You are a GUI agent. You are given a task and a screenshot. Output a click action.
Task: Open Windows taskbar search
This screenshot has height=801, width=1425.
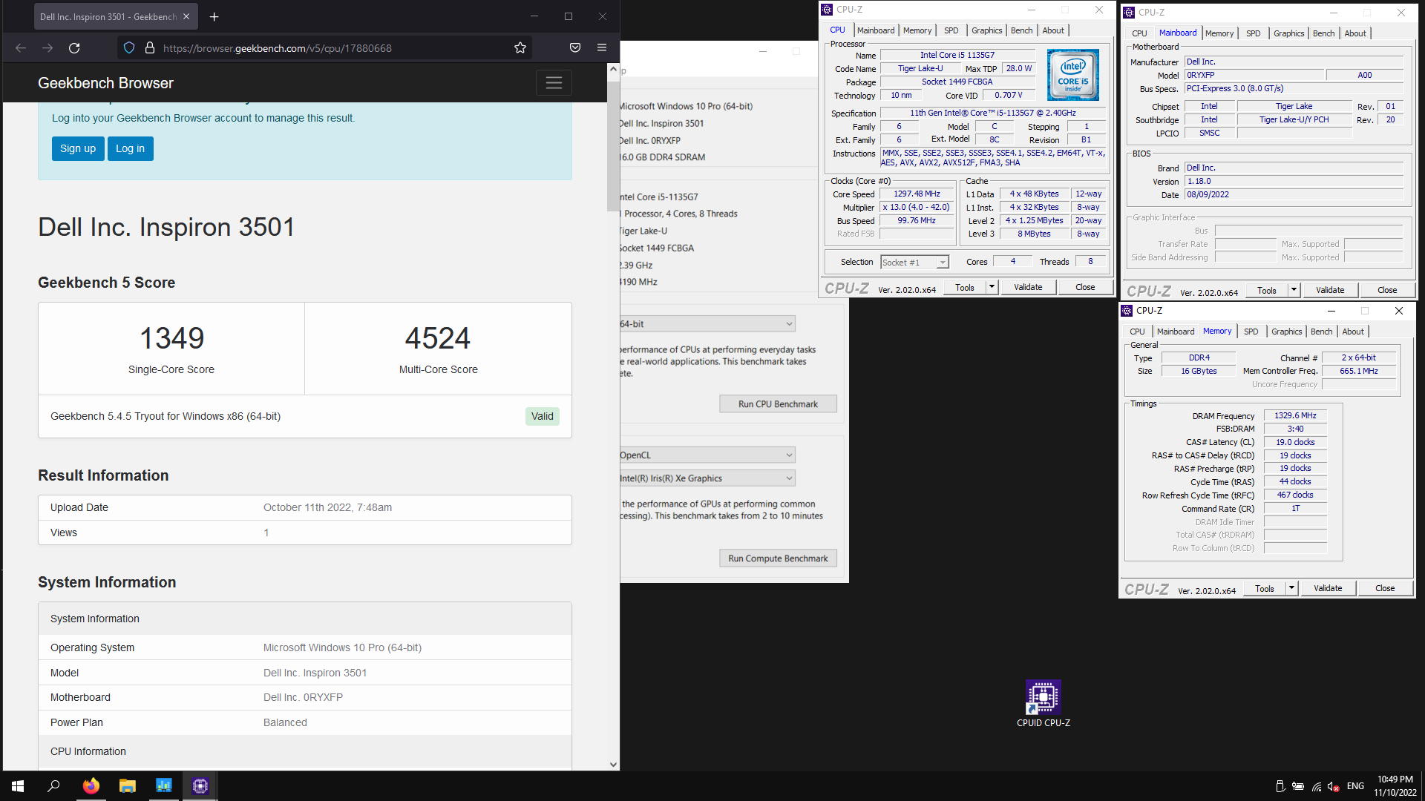[x=53, y=786]
